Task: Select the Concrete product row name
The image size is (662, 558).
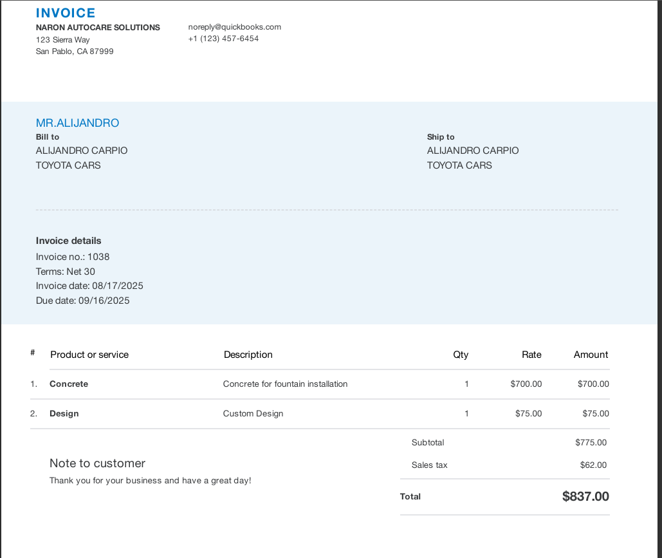Action: pos(69,384)
